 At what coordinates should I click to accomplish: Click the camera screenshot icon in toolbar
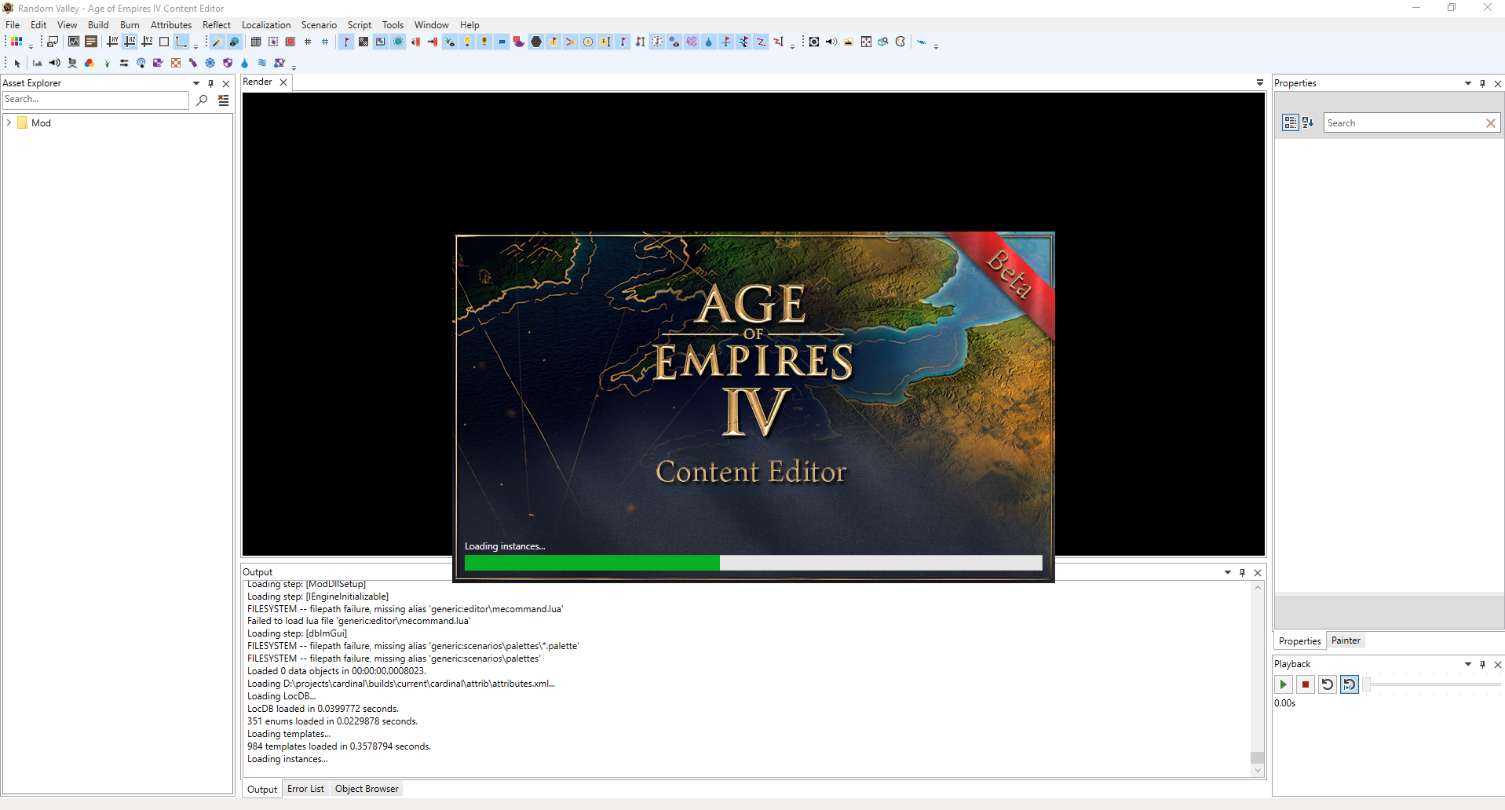53,42
